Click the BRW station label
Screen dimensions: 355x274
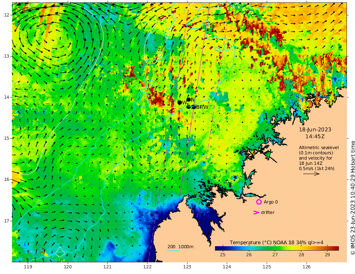coord(202,107)
